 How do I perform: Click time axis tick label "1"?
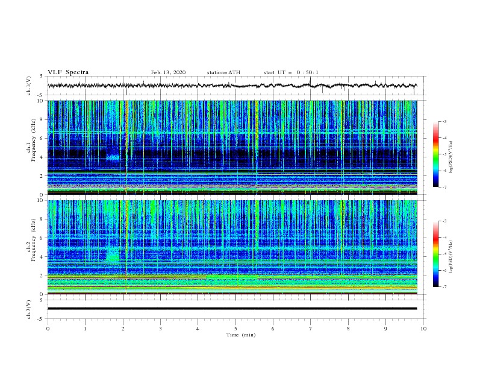click(x=85, y=329)
